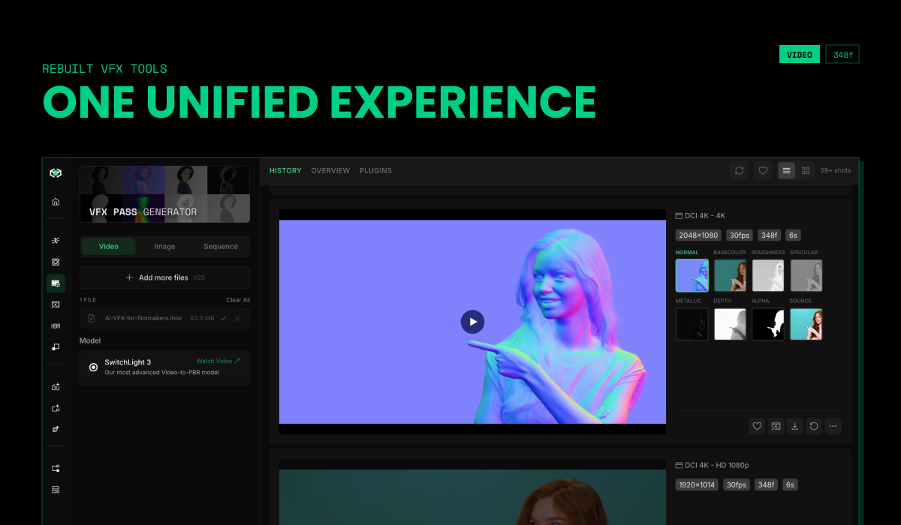Favorite the DCI 4K - 4K shot
Screen dimensions: 901x525
point(757,426)
